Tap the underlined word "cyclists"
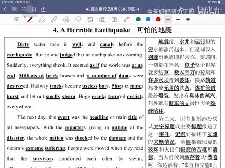Viewport: 225px width, 168px height. [x=135, y=97]
